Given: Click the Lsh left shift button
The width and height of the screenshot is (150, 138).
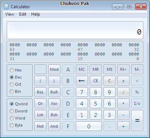Looking at the screenshot, I should point(40,115).
